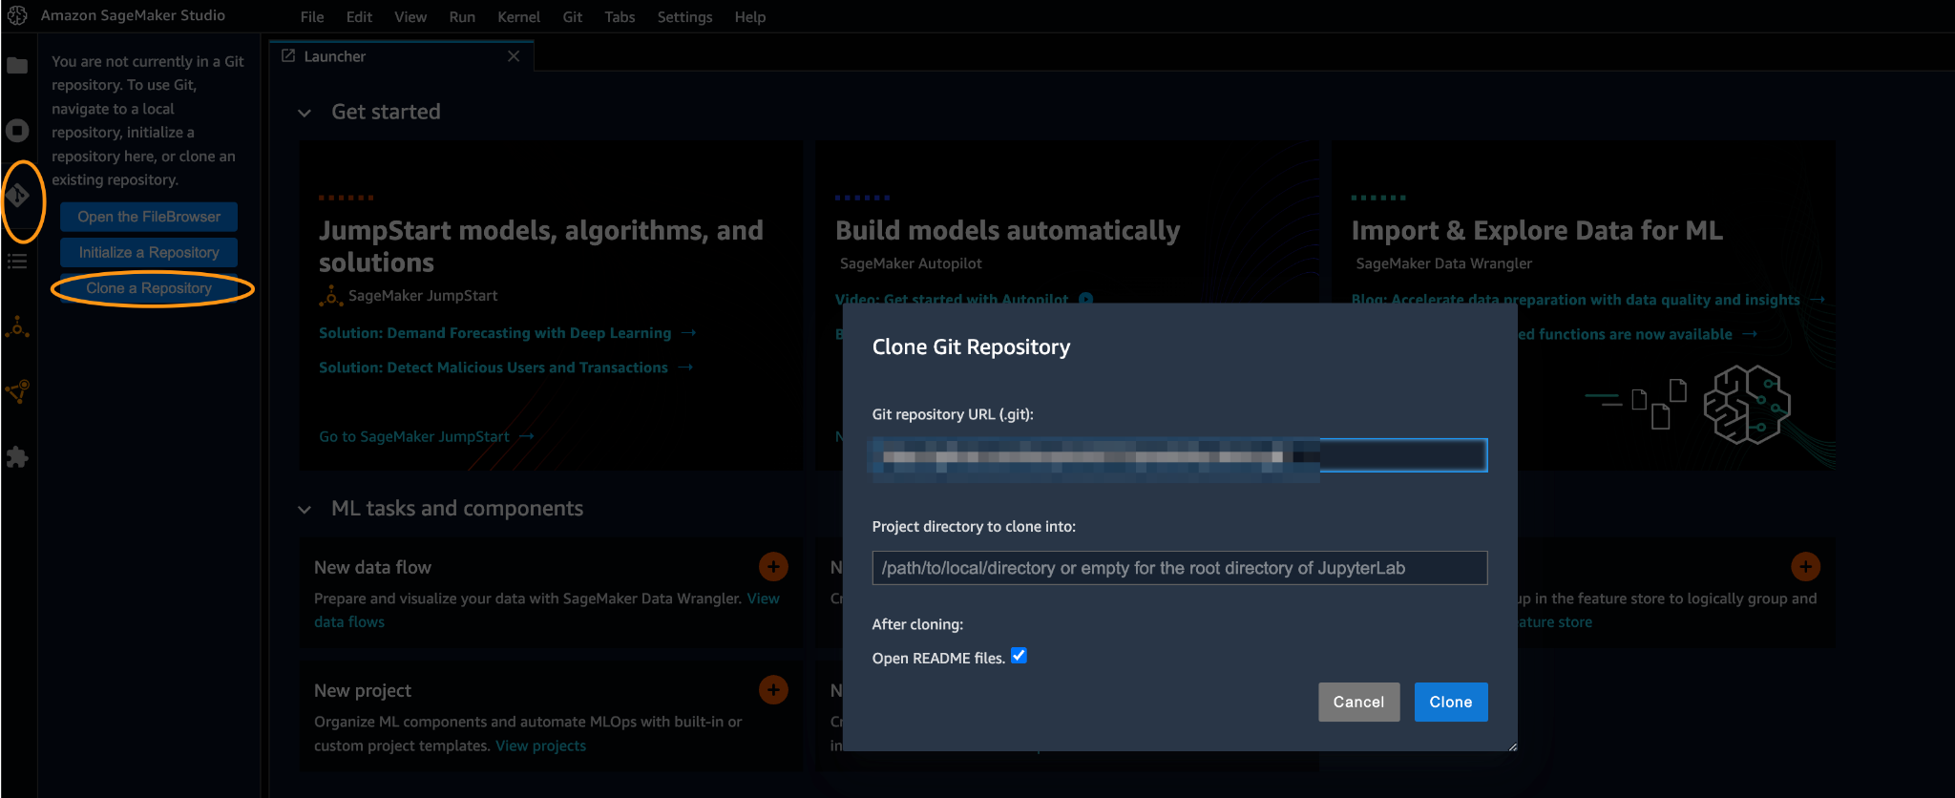The height and width of the screenshot is (798, 1955).
Task: Open the Help menu
Action: [x=750, y=17]
